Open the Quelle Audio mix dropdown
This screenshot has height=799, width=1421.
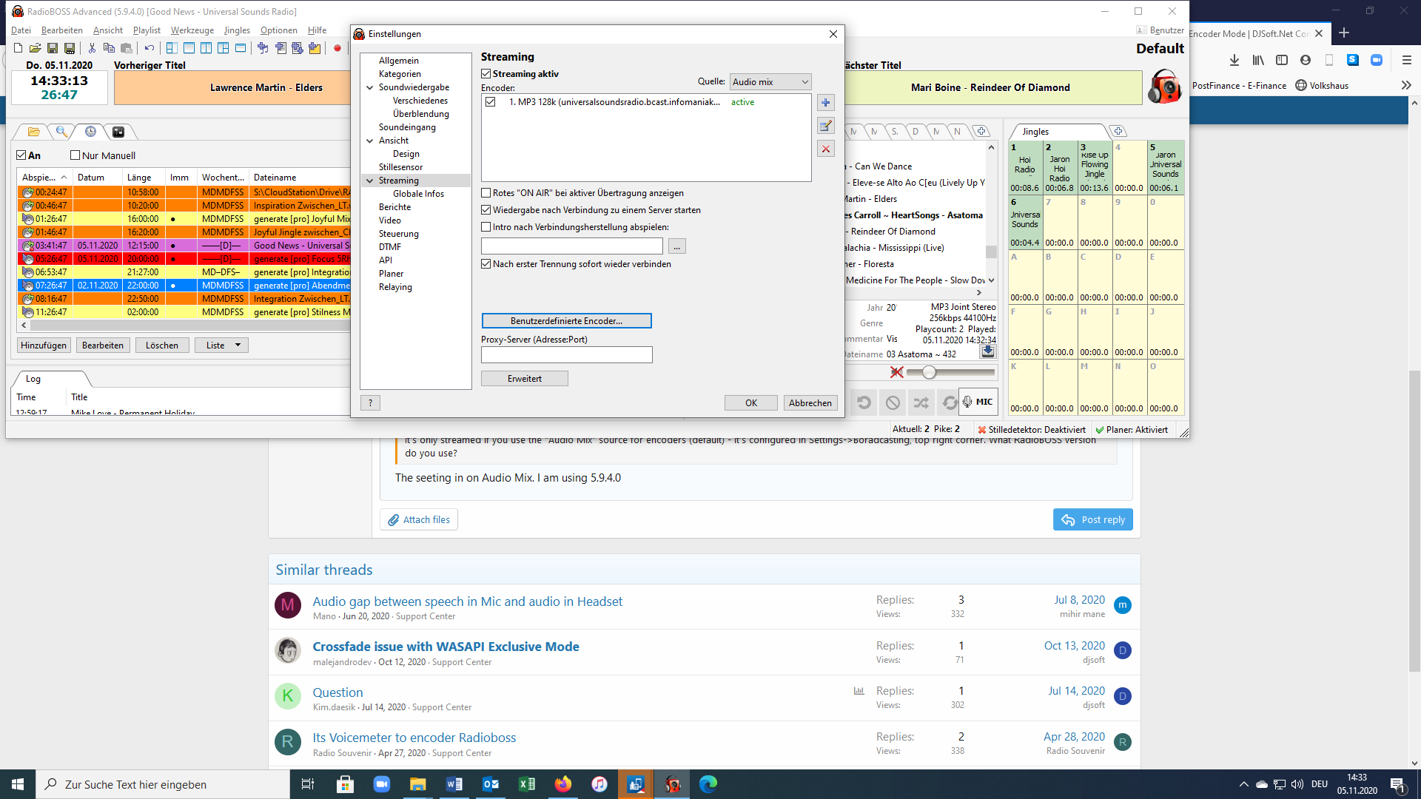tap(770, 82)
